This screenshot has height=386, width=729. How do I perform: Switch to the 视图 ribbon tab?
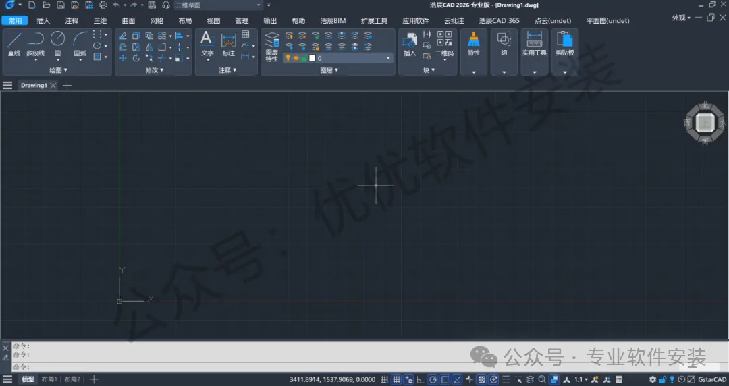click(x=213, y=21)
